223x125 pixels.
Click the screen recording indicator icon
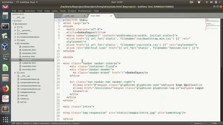[x=191, y=2]
